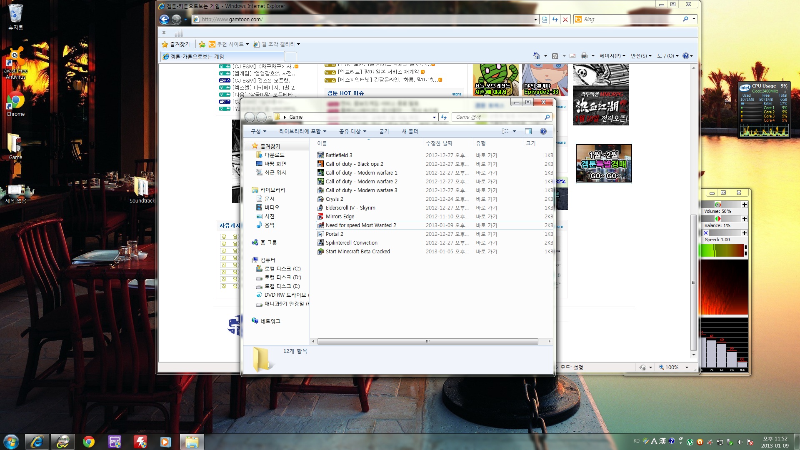
Task: Open Chrome from the taskbar
Action: click(x=88, y=442)
